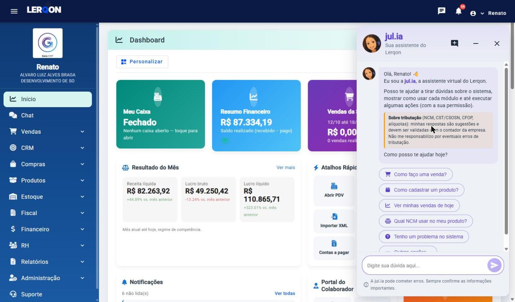The image size is (515, 302).
Task: Open Chat from the sidebar
Action: click(x=48, y=115)
